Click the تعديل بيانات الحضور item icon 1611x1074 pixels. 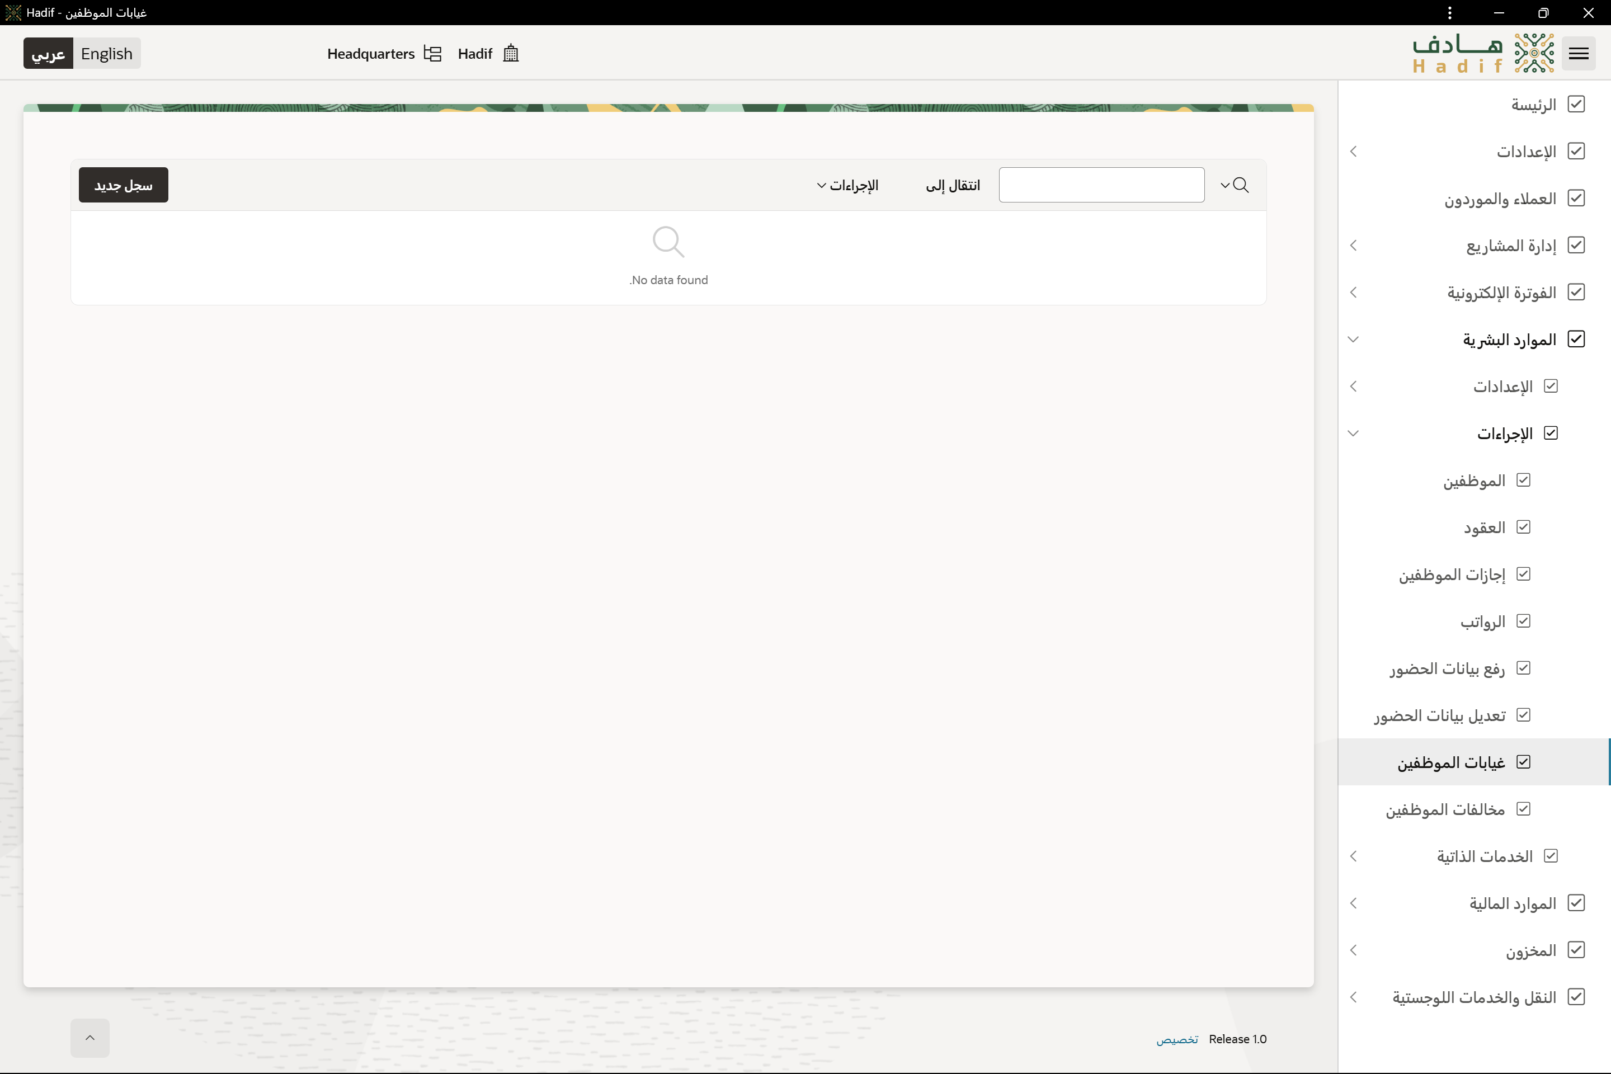pyautogui.click(x=1523, y=714)
